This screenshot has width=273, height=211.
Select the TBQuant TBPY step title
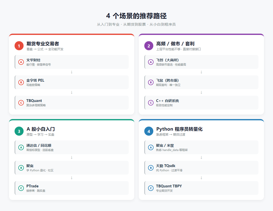click(169, 186)
